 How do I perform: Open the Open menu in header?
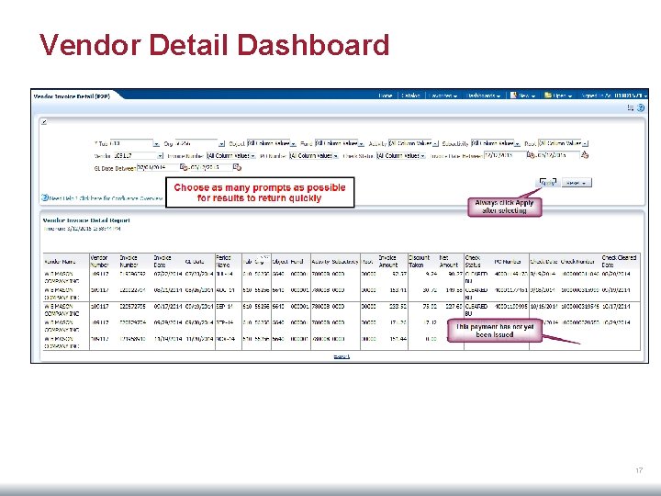tap(563, 96)
